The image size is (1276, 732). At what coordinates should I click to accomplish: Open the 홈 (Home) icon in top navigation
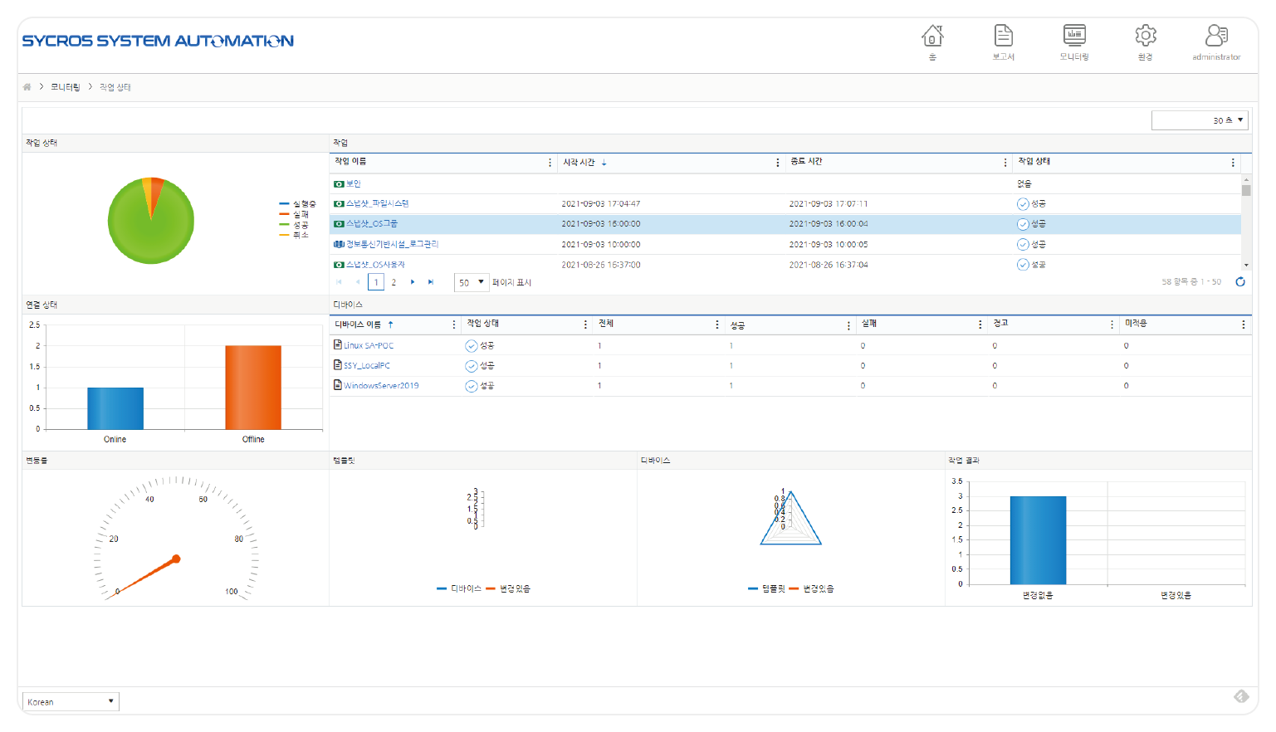(932, 37)
